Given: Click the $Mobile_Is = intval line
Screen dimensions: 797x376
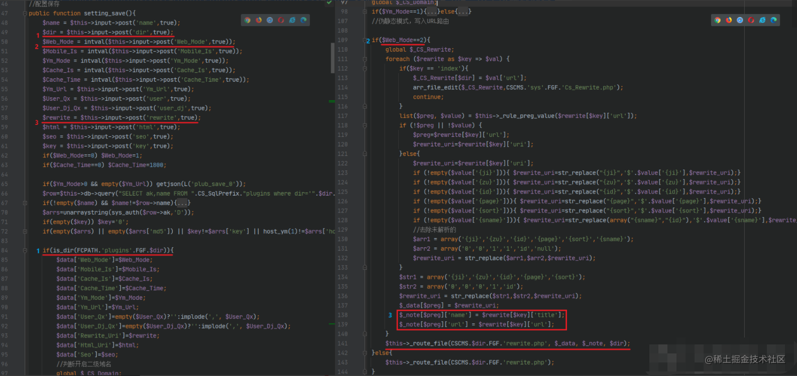Looking at the screenshot, I should (x=142, y=51).
